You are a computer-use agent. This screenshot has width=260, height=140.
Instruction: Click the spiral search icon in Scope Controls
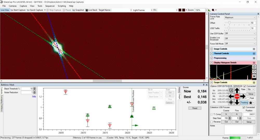[x=231, y=91]
